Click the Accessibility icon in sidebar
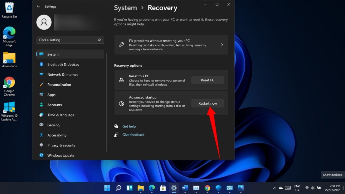Screen dimensions: 345x194 42,135
